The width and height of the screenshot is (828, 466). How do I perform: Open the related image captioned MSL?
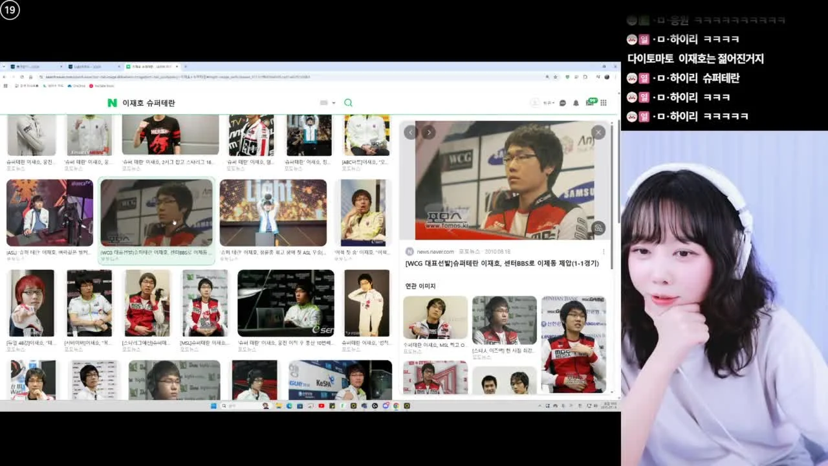pyautogui.click(x=435, y=318)
